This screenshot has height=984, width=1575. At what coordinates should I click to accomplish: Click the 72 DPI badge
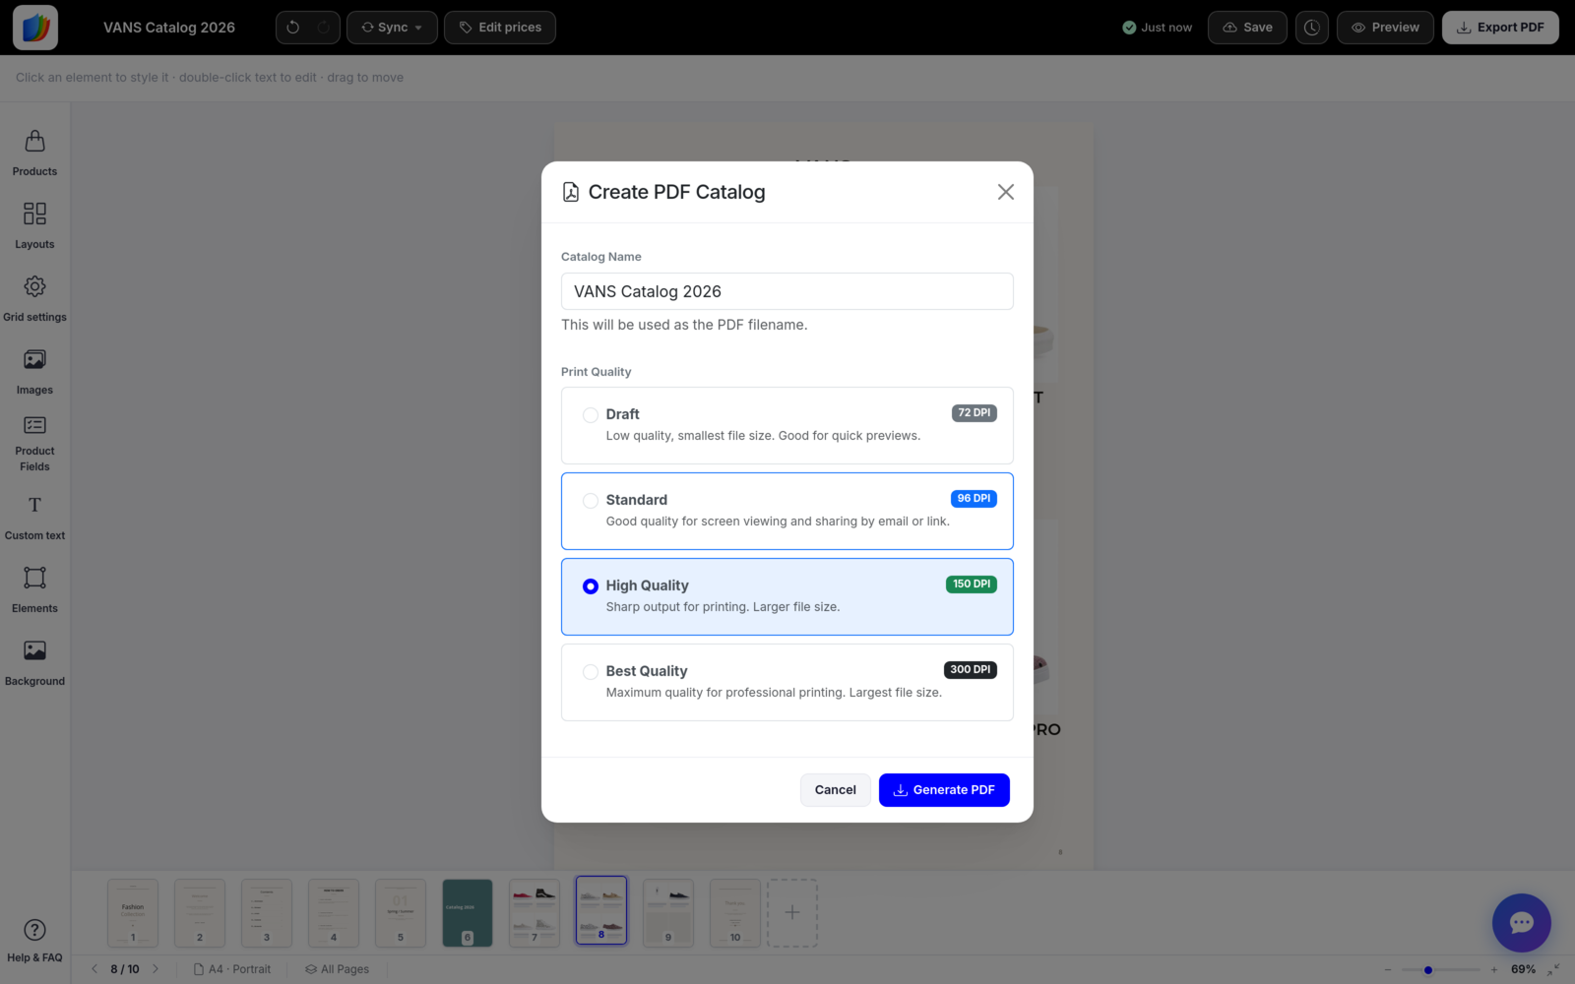coord(975,413)
